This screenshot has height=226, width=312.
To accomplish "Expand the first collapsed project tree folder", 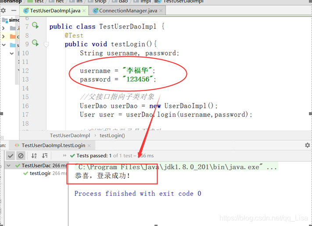I will pos(3,28).
